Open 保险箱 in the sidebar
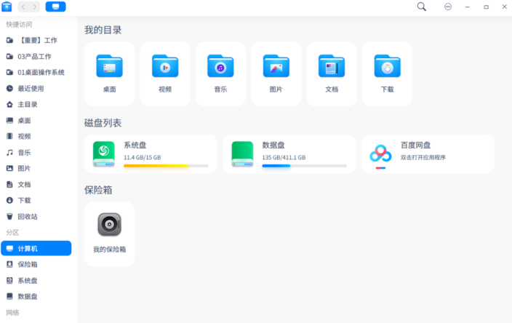512x323 pixels. tap(36, 265)
